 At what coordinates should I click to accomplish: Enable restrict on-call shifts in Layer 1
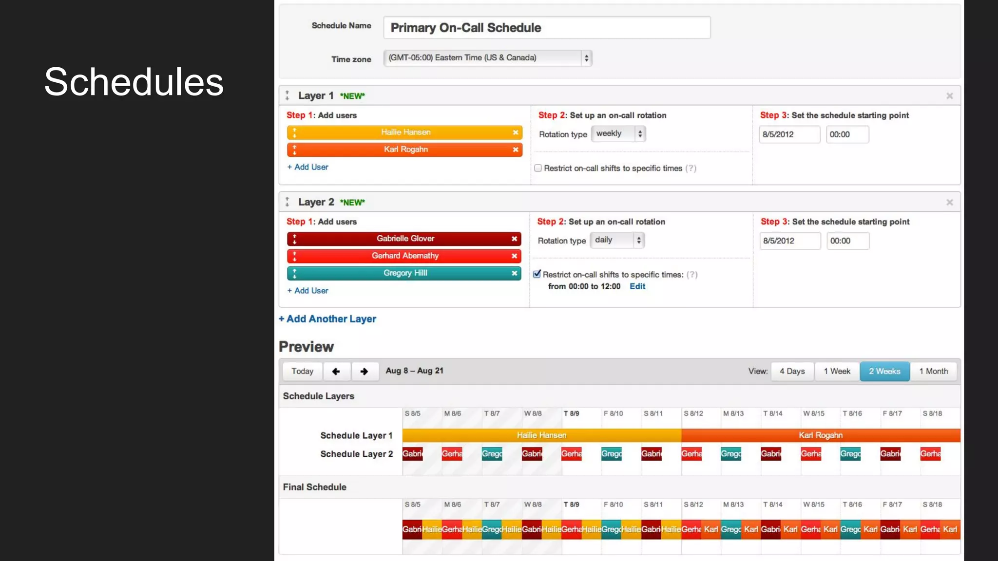[538, 168]
